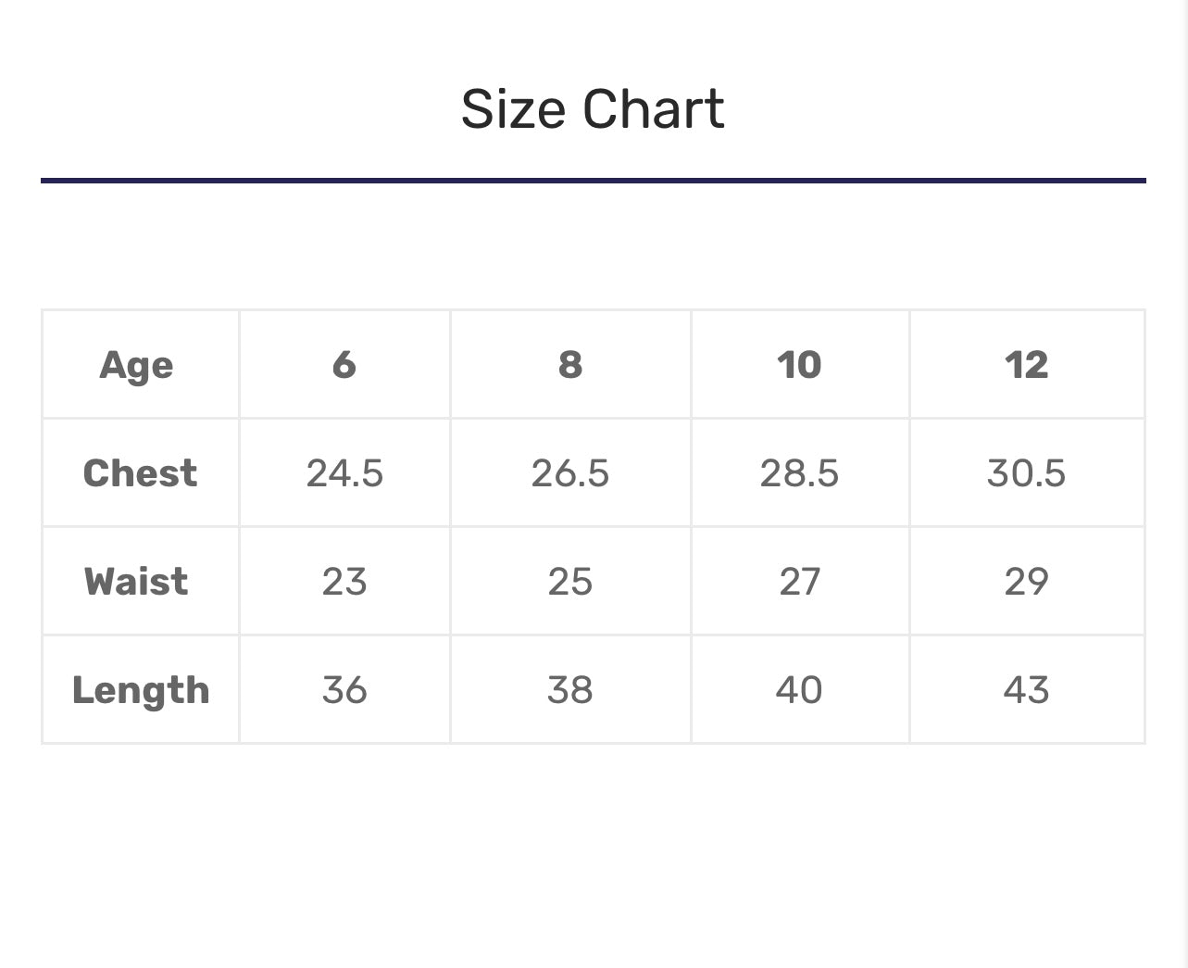Image resolution: width=1188 pixels, height=968 pixels.
Task: Click the age 8 column header
Action: (569, 365)
